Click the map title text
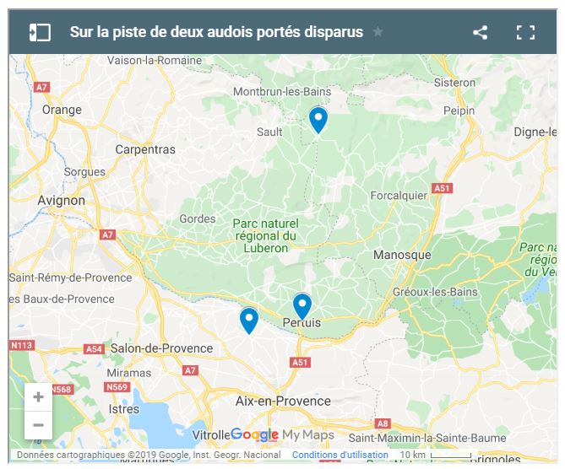Screen dimensions: 565x469 pyautogui.click(x=216, y=32)
